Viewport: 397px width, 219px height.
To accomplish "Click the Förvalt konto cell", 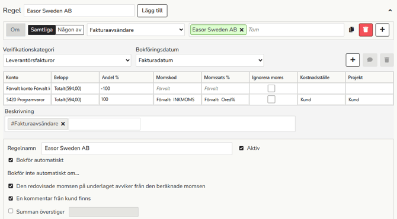I will (27, 89).
